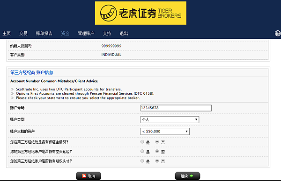
Task: Focus the 账户号码 input field
Action: [x=176, y=108]
